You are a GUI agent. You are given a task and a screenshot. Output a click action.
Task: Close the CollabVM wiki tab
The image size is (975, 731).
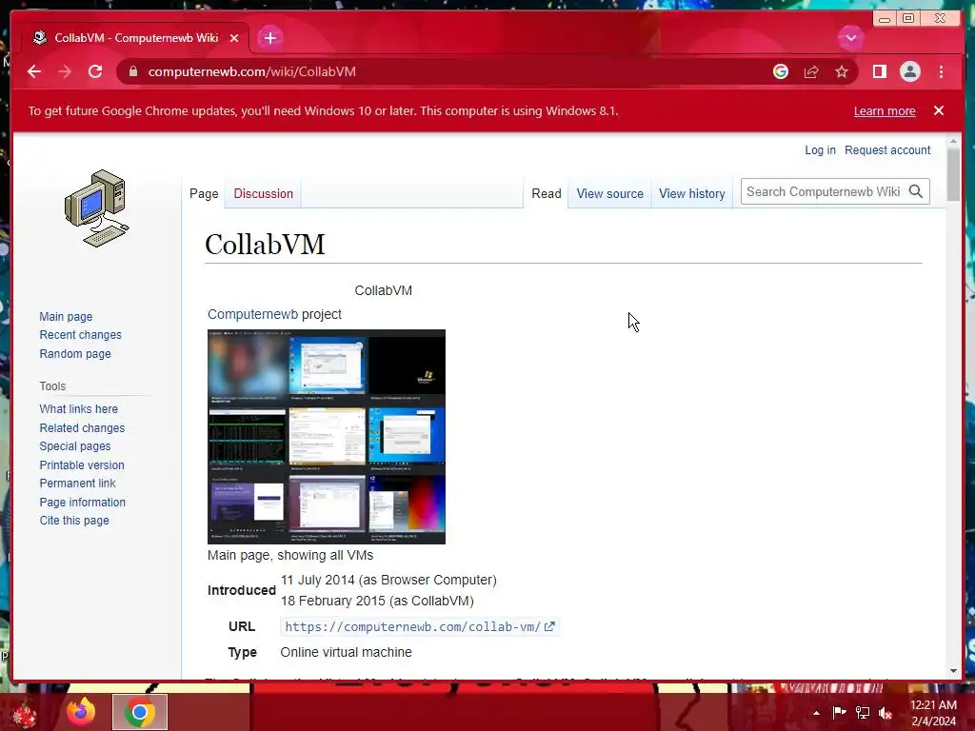click(234, 38)
